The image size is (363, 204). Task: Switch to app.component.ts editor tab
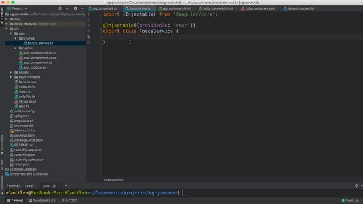104,8
